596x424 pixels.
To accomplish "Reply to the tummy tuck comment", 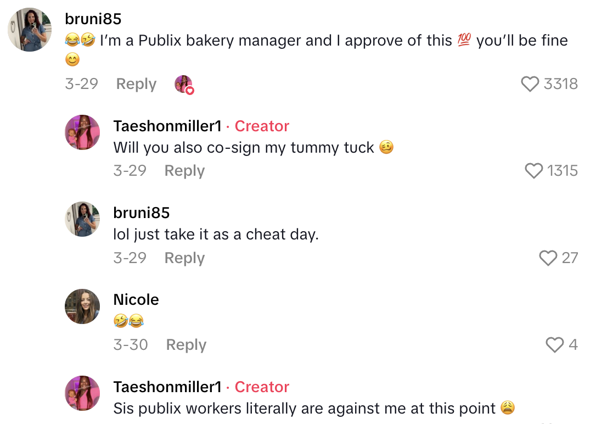I will pos(184,171).
